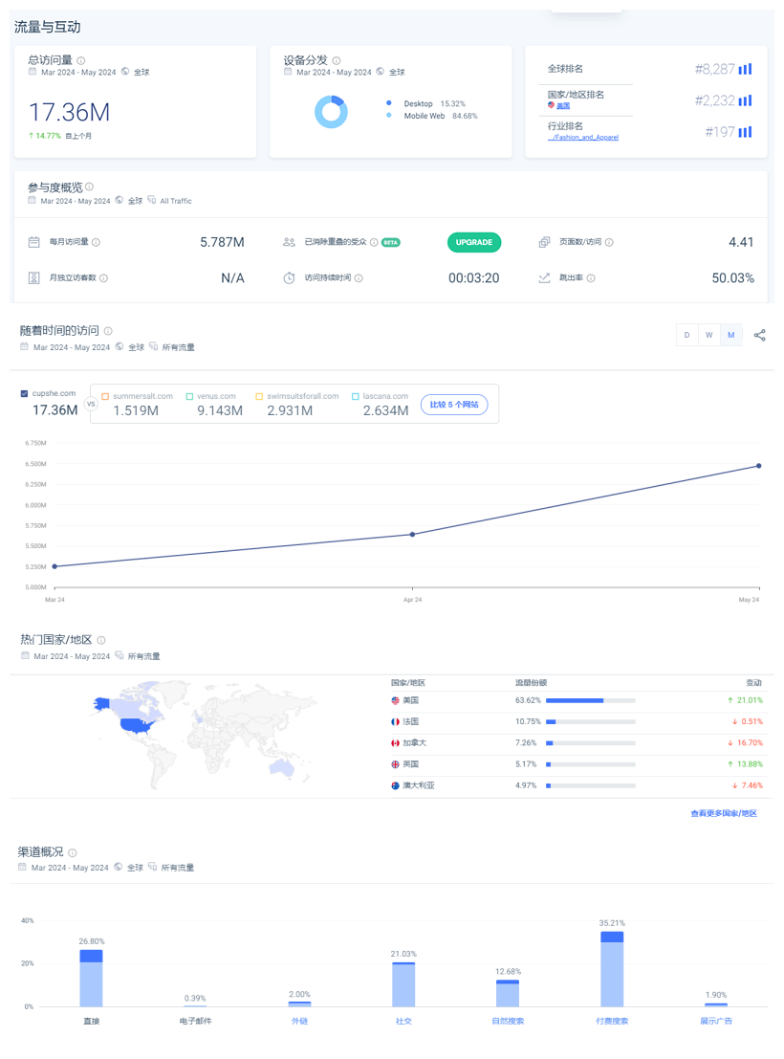The image size is (784, 1059).
Task: Uncheck the cupshe.com comparison checkbox
Action: coord(24,393)
